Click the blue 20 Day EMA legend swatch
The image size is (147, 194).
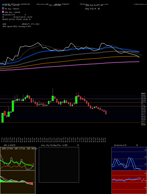click(3, 5)
